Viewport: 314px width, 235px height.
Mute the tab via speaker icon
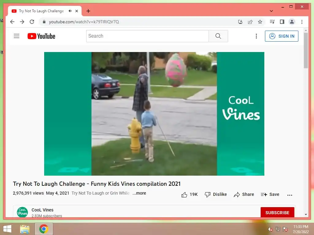(x=70, y=11)
